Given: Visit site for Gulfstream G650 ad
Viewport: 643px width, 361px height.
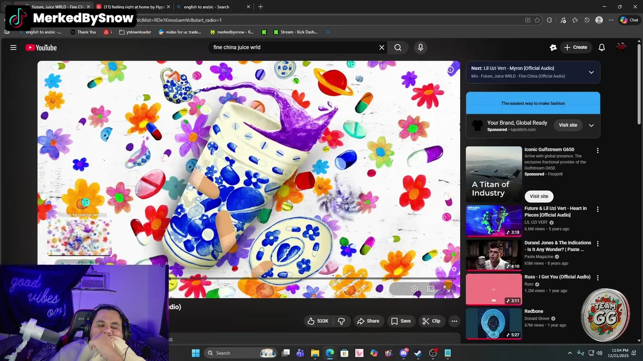Looking at the screenshot, I should pyautogui.click(x=539, y=196).
